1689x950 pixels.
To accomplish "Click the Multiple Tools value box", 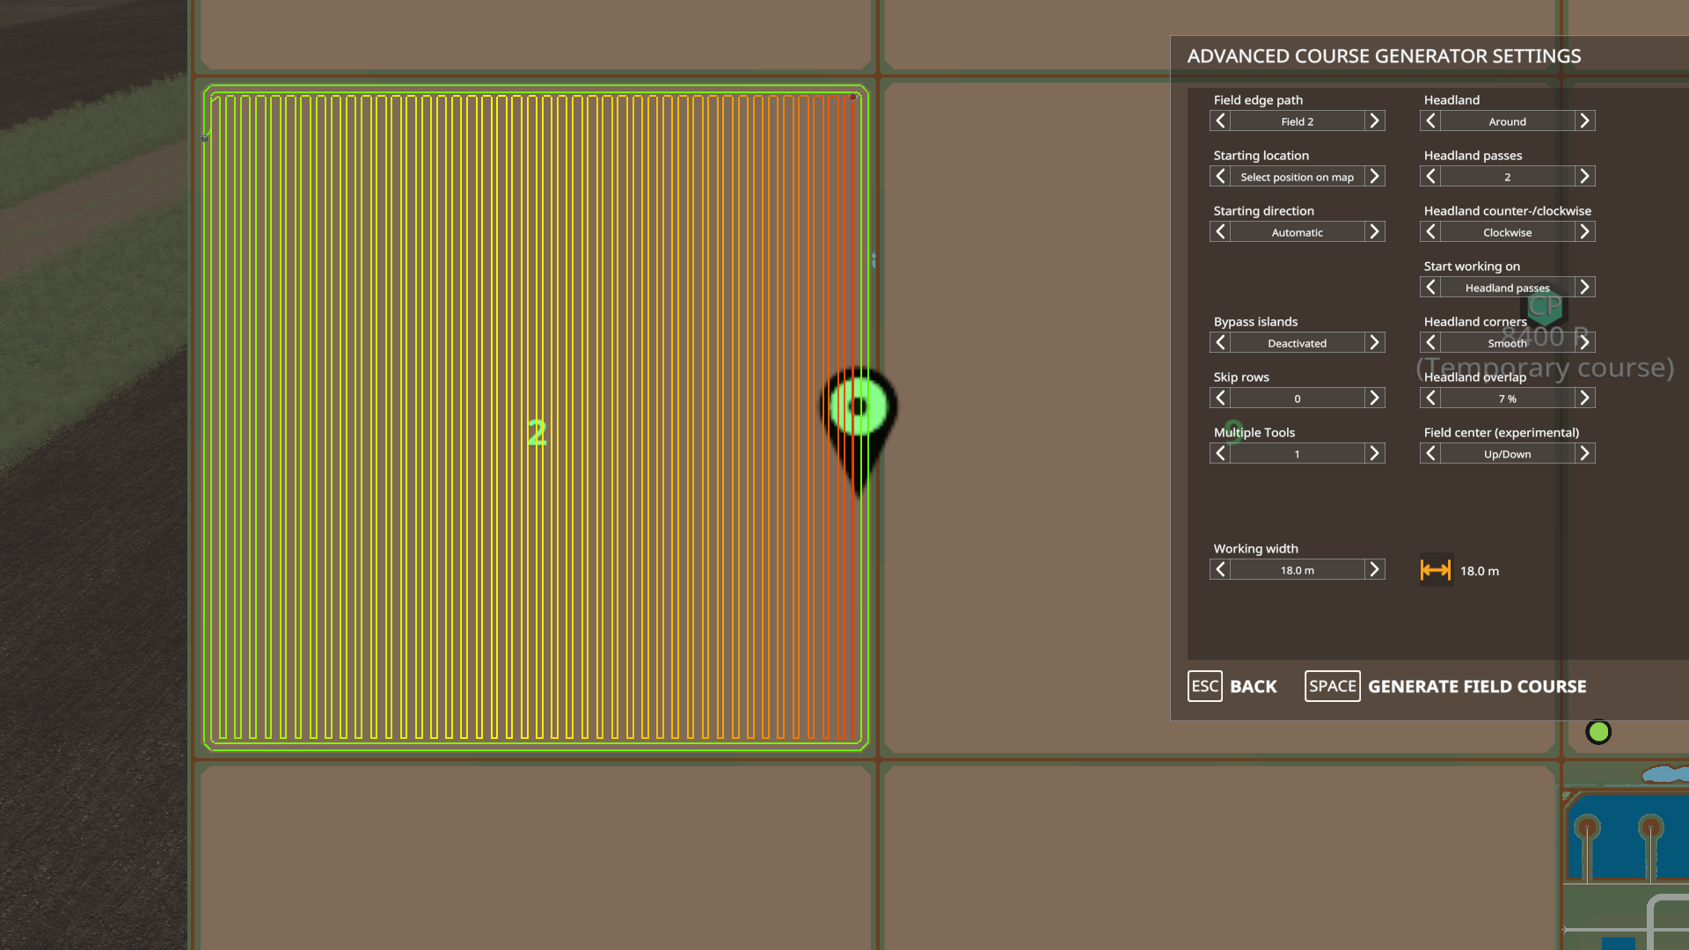I will (1298, 454).
